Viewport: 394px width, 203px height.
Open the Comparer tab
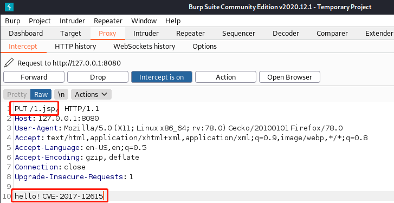(332, 34)
